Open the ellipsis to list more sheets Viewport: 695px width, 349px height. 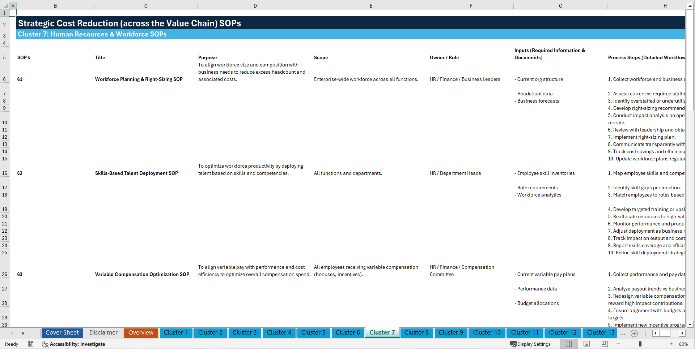click(623, 333)
